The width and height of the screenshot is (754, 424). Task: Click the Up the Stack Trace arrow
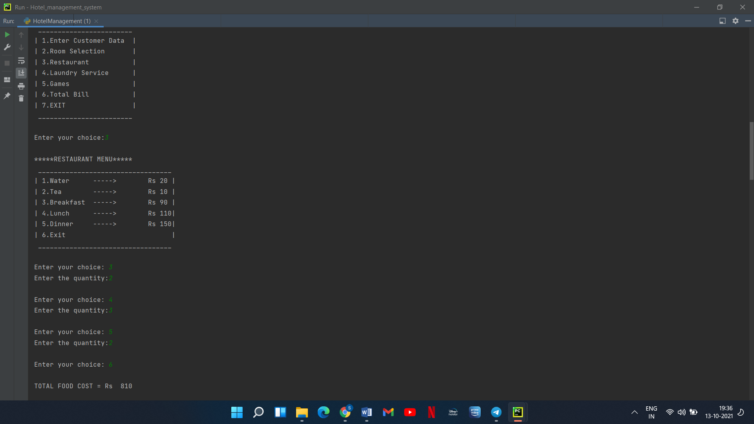(21, 35)
